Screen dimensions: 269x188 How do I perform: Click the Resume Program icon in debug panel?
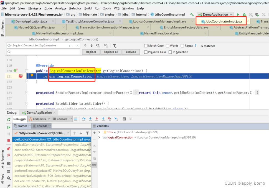point(9,128)
